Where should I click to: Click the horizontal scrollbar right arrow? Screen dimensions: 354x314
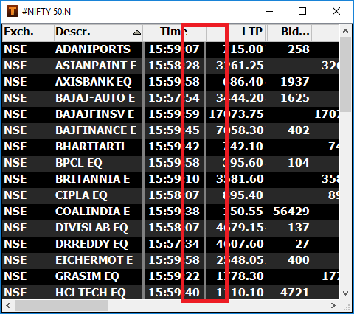(x=333, y=305)
